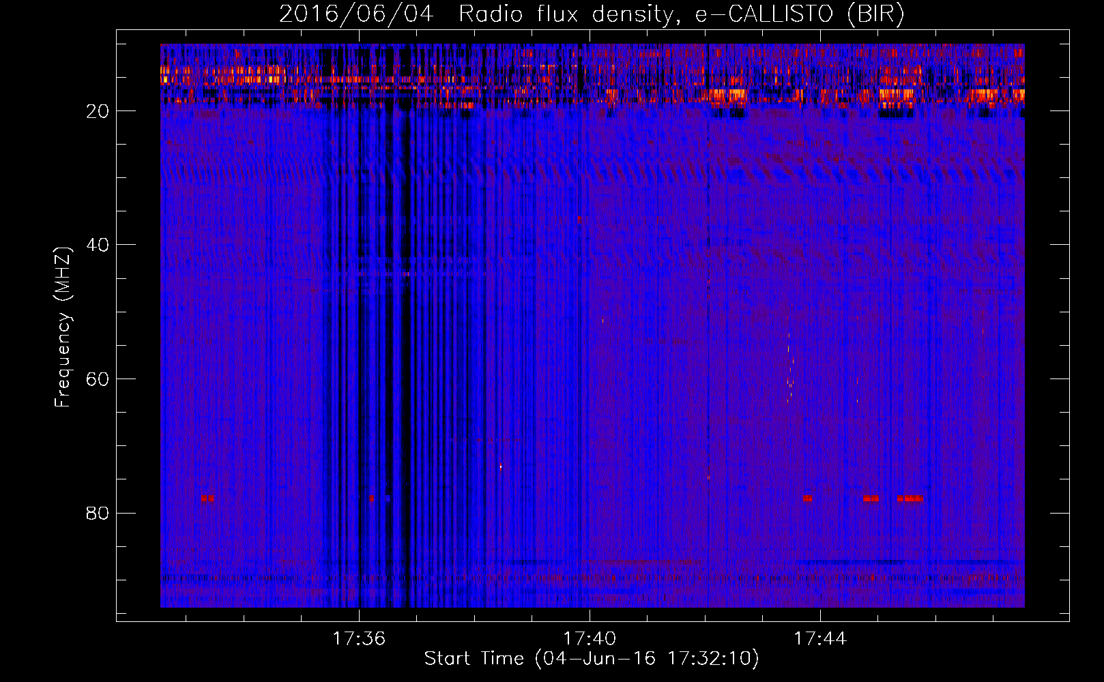The width and height of the screenshot is (1104, 682).
Task: Click the 'Frequency (MHZ)' axis label
Action: pyautogui.click(x=63, y=327)
